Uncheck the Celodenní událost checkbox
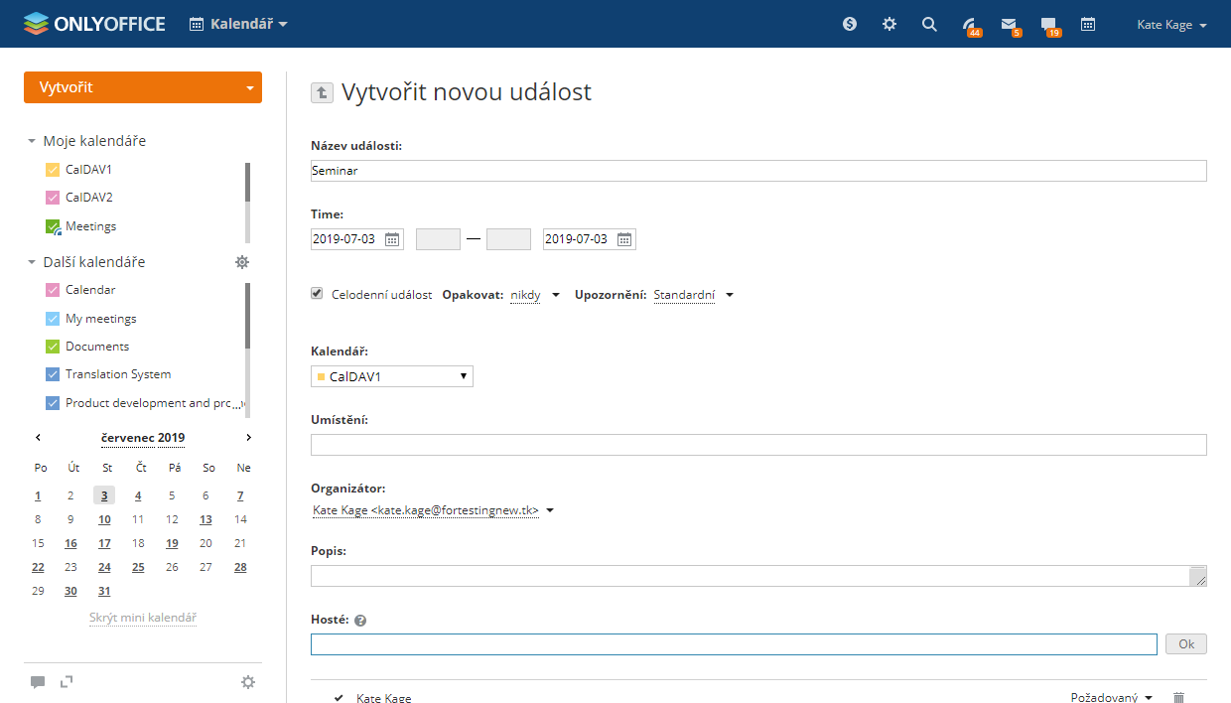 tap(317, 294)
